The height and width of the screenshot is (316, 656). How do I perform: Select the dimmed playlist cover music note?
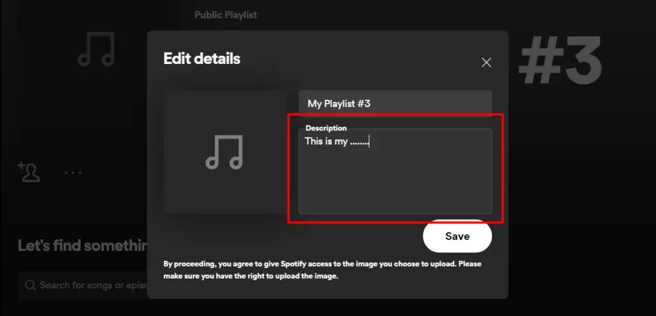coord(97,49)
